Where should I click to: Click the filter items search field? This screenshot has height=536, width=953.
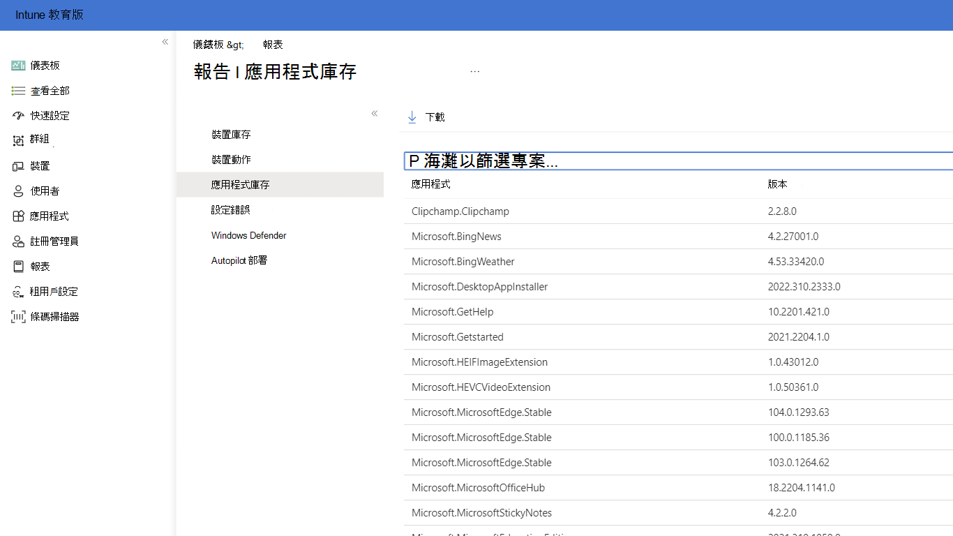pos(679,161)
